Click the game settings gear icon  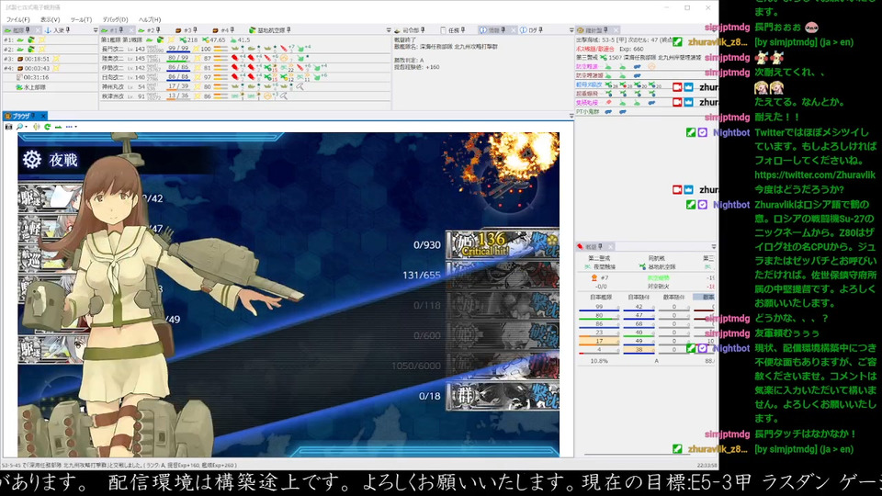(x=32, y=160)
